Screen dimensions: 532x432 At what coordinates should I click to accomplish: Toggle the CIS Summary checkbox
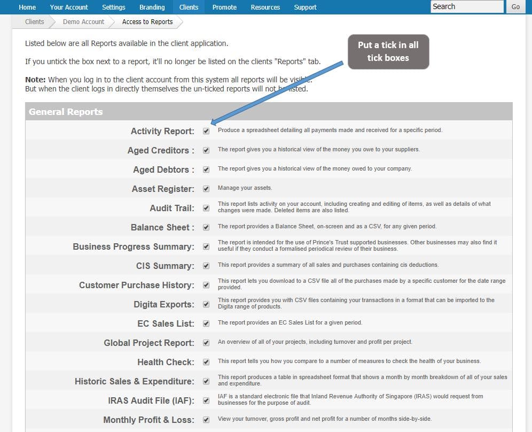pyautogui.click(x=206, y=266)
